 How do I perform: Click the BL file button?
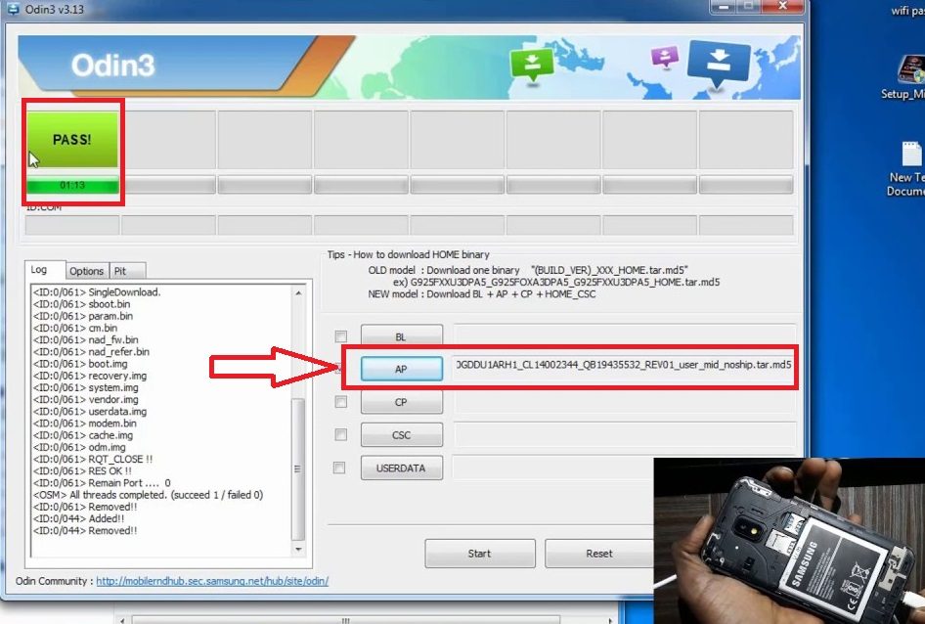tap(401, 336)
